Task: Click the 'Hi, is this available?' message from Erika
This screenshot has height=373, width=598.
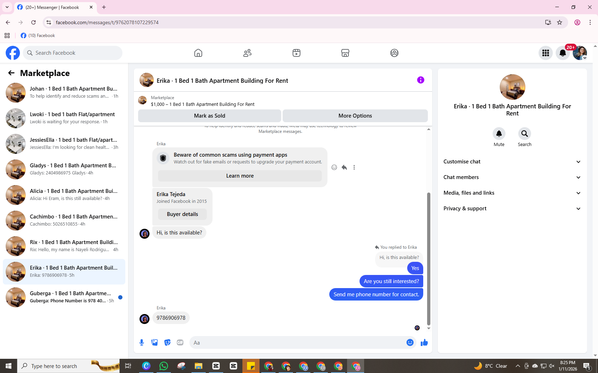Action: pyautogui.click(x=179, y=233)
